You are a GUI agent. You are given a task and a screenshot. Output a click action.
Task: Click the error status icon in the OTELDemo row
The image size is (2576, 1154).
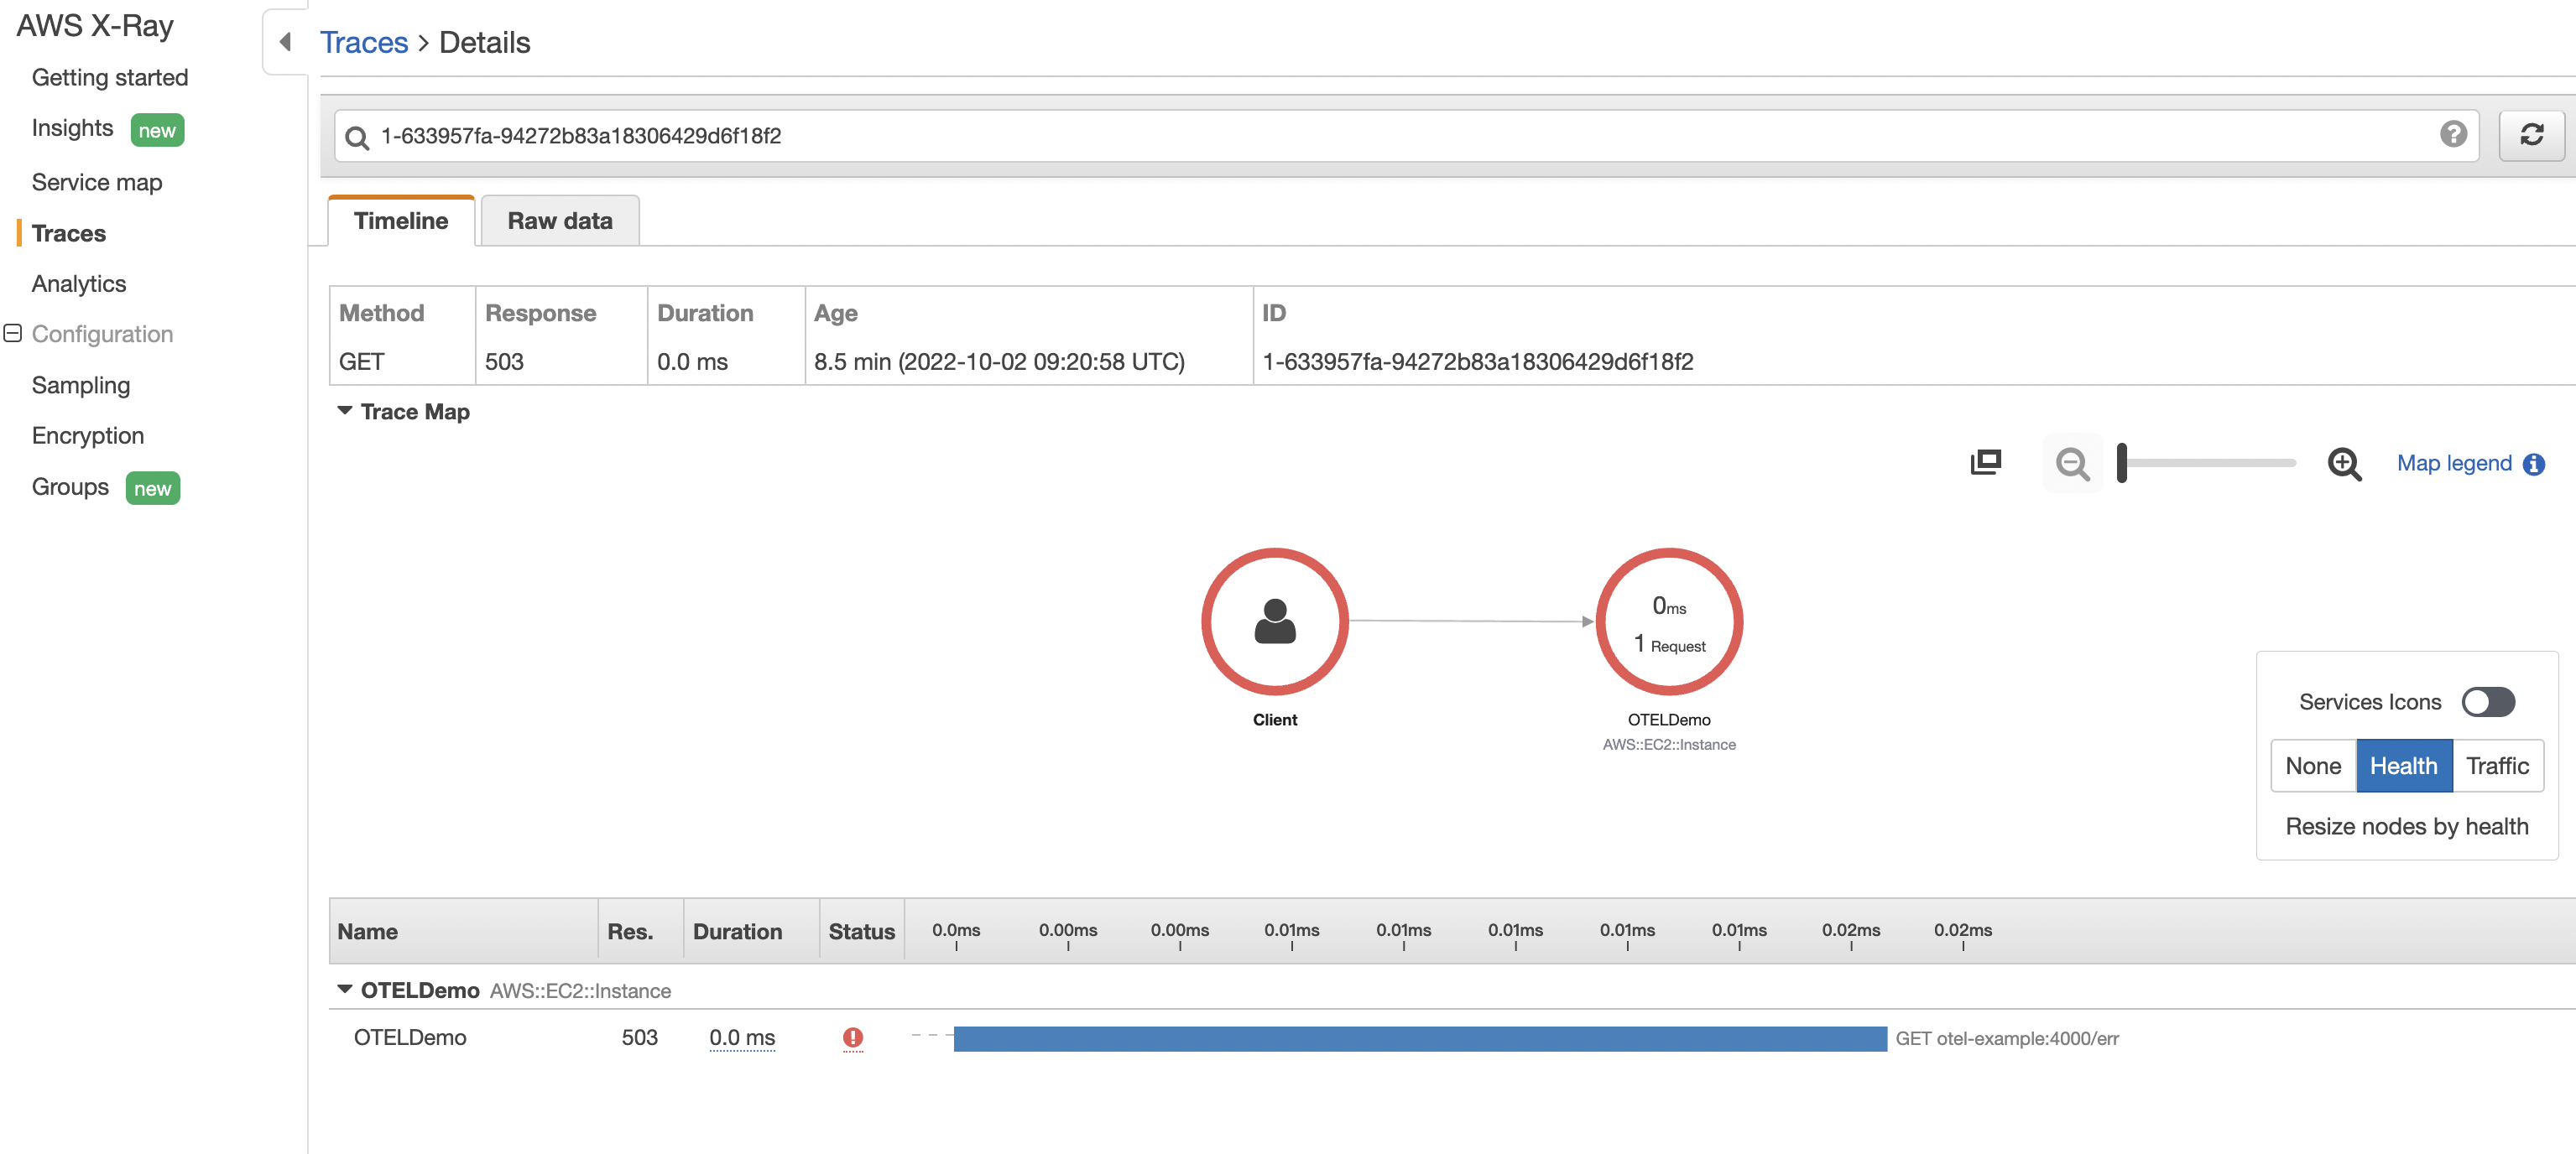tap(853, 1039)
